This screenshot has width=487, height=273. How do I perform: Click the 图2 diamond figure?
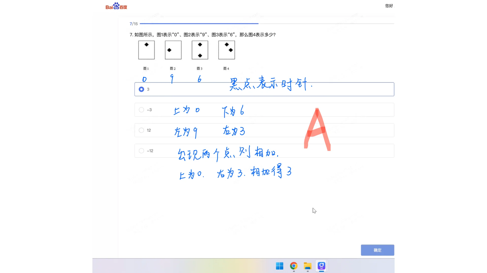click(173, 50)
